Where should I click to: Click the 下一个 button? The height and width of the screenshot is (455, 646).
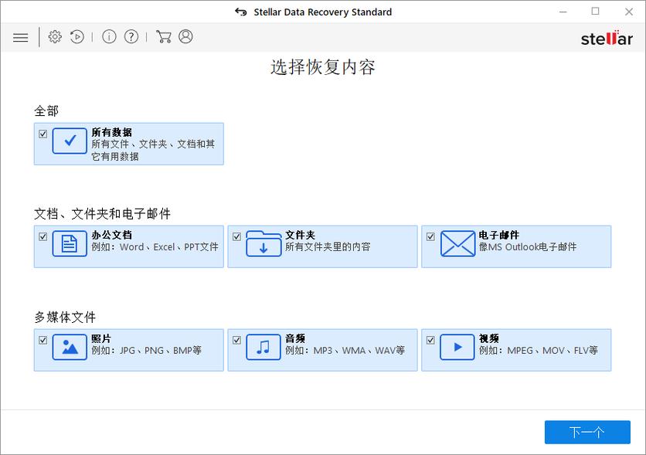coord(586,432)
